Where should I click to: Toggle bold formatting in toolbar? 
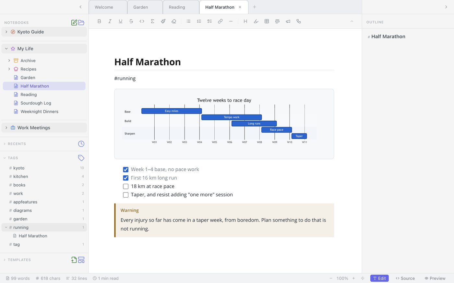click(x=99, y=21)
